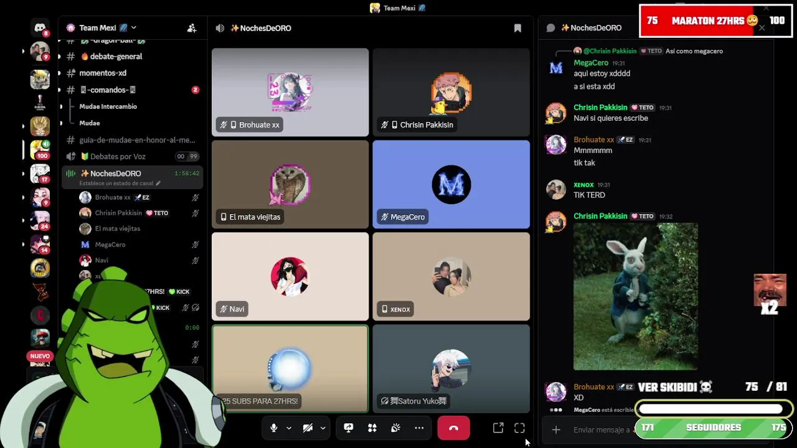Click replied-to @Chrisin Pakkisin reference

point(610,51)
